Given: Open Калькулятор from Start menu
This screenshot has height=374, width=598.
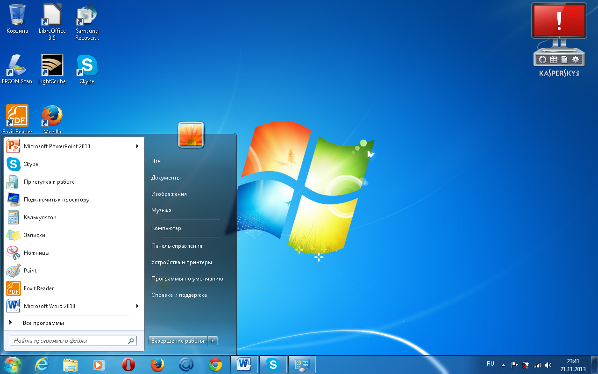Looking at the screenshot, I should coord(75,217).
